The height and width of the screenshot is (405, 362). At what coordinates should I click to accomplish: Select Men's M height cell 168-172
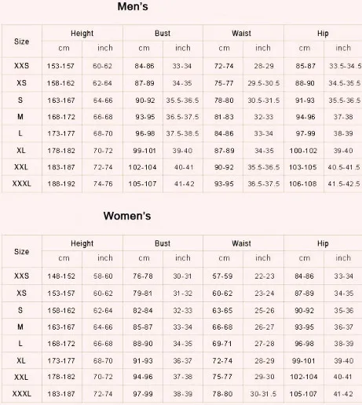click(x=61, y=117)
